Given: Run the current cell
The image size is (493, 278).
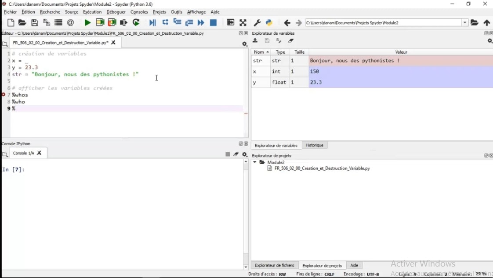Looking at the screenshot, I should point(100,22).
